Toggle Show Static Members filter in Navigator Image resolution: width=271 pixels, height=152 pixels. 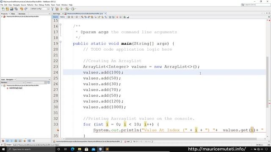pos(11,141)
